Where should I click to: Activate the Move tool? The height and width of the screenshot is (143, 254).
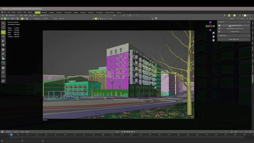[3, 32]
